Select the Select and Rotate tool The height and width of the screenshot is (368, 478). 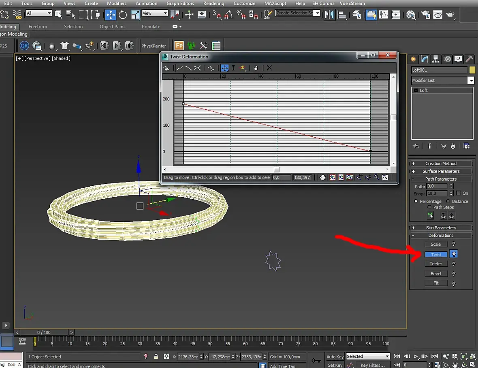point(123,15)
